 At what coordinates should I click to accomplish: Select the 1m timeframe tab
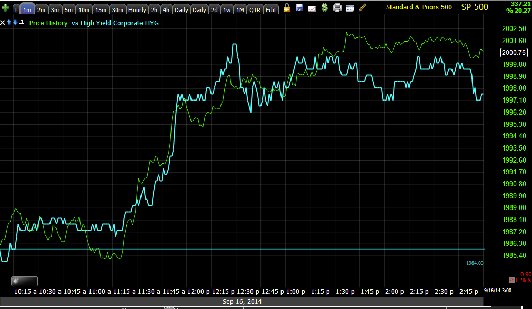[x=27, y=9]
